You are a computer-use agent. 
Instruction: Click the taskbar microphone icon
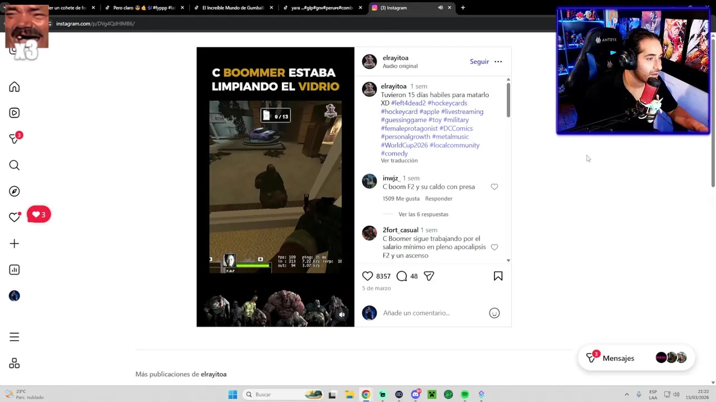click(639, 395)
